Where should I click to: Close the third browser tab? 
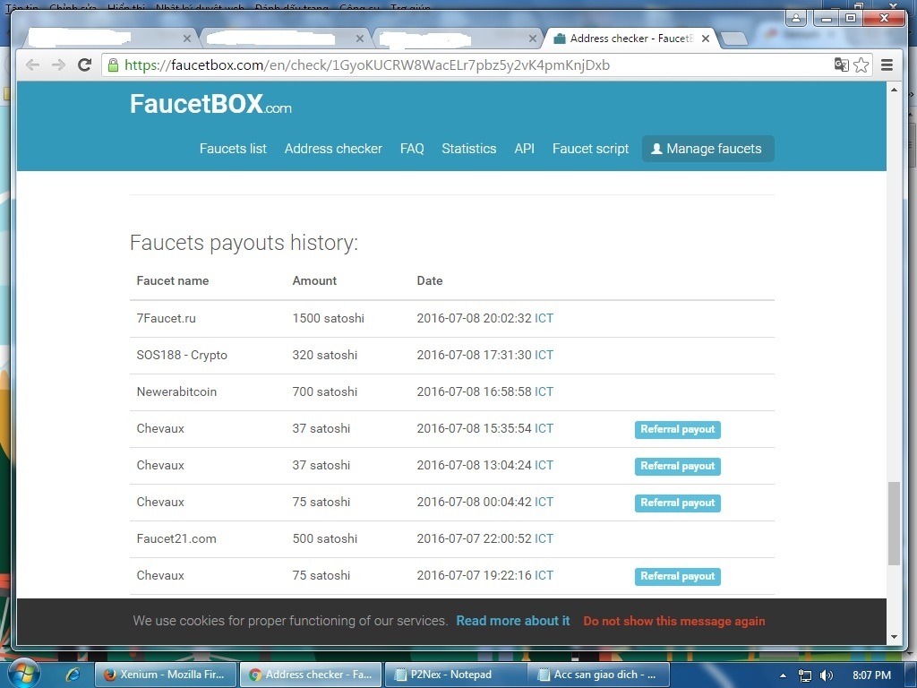(533, 39)
